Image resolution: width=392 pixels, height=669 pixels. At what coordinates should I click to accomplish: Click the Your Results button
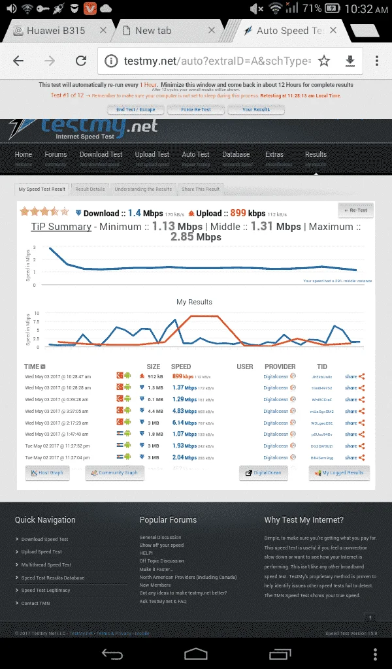click(256, 110)
